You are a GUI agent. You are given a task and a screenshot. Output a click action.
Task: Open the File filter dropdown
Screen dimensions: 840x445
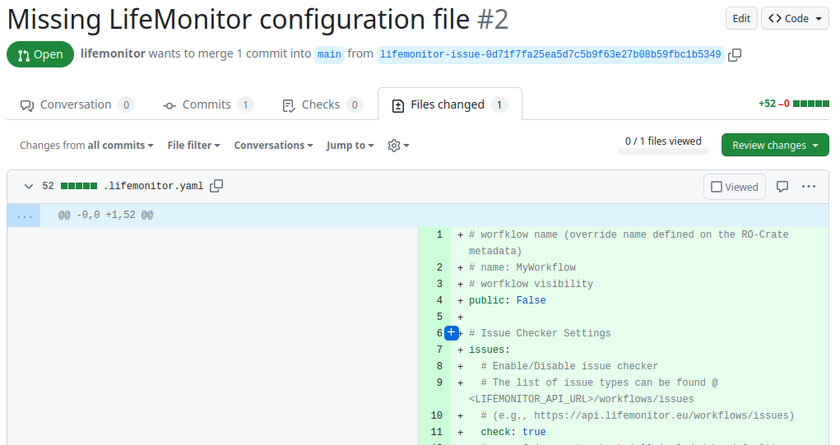click(x=194, y=145)
